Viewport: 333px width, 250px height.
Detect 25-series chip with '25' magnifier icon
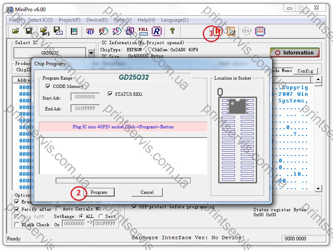click(x=117, y=31)
